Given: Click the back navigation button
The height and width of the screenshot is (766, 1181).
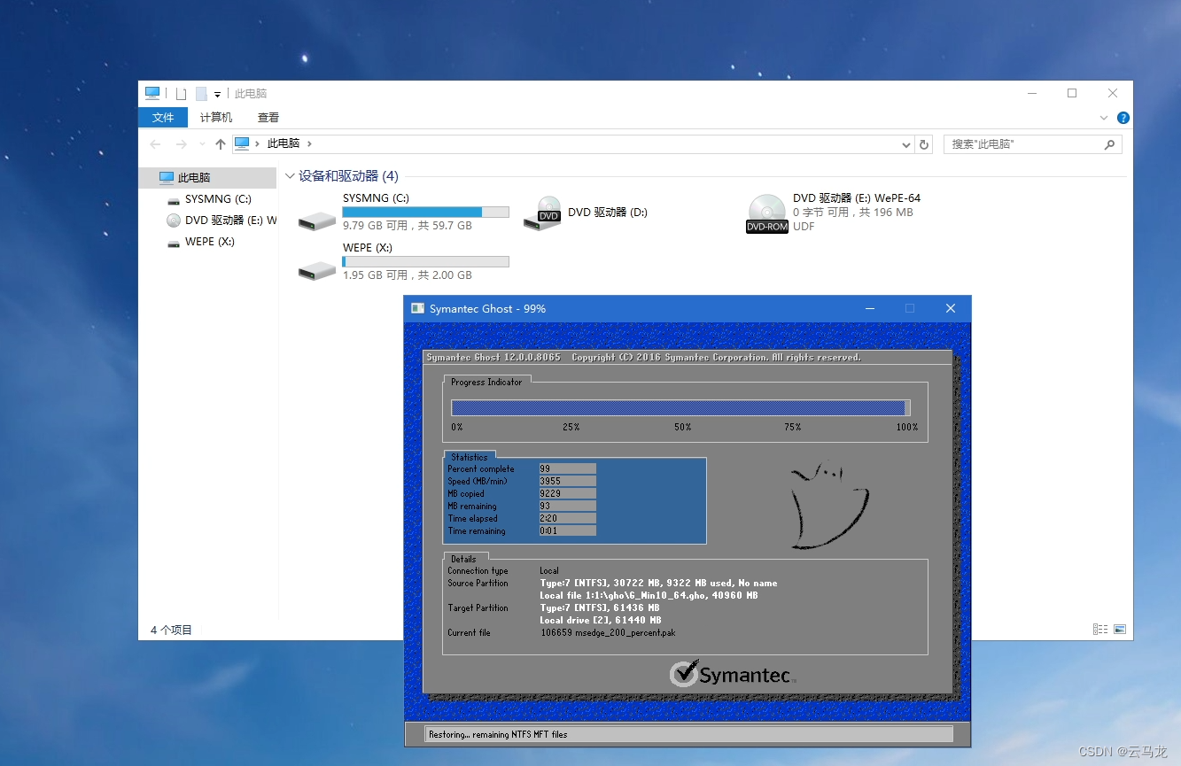Looking at the screenshot, I should pyautogui.click(x=156, y=143).
